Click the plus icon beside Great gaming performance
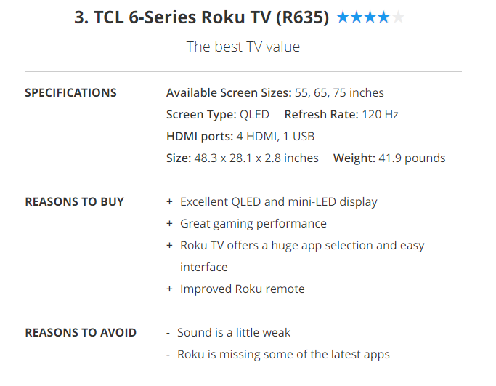The height and width of the screenshot is (386, 496). pyautogui.click(x=170, y=224)
